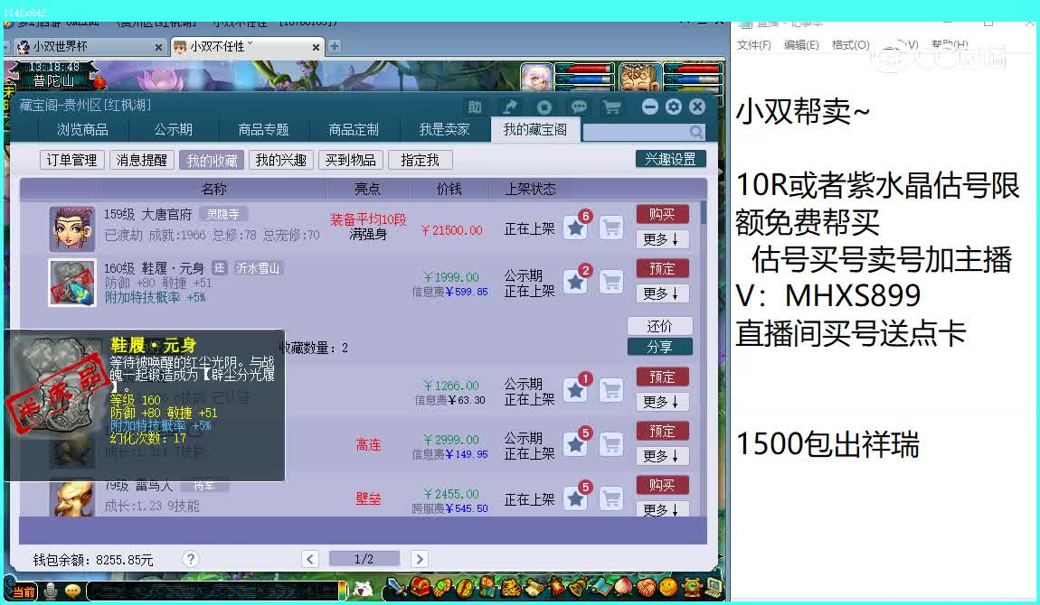Click the chat bubble message icon in title bar

click(x=578, y=106)
